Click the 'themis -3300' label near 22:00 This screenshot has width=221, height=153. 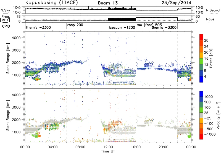pos(164,27)
